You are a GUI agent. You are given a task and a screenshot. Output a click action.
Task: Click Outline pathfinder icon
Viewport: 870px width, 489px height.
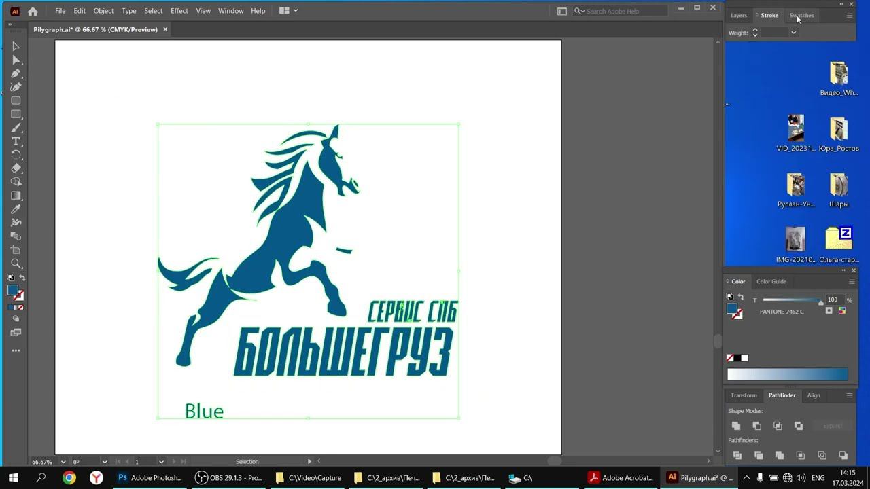[822, 455]
